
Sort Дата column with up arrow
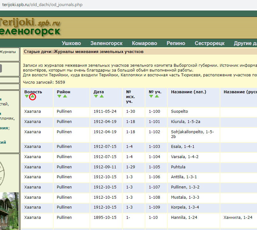[x=102, y=96]
